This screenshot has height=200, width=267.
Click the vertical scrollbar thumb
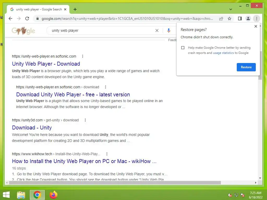click(x=260, y=65)
